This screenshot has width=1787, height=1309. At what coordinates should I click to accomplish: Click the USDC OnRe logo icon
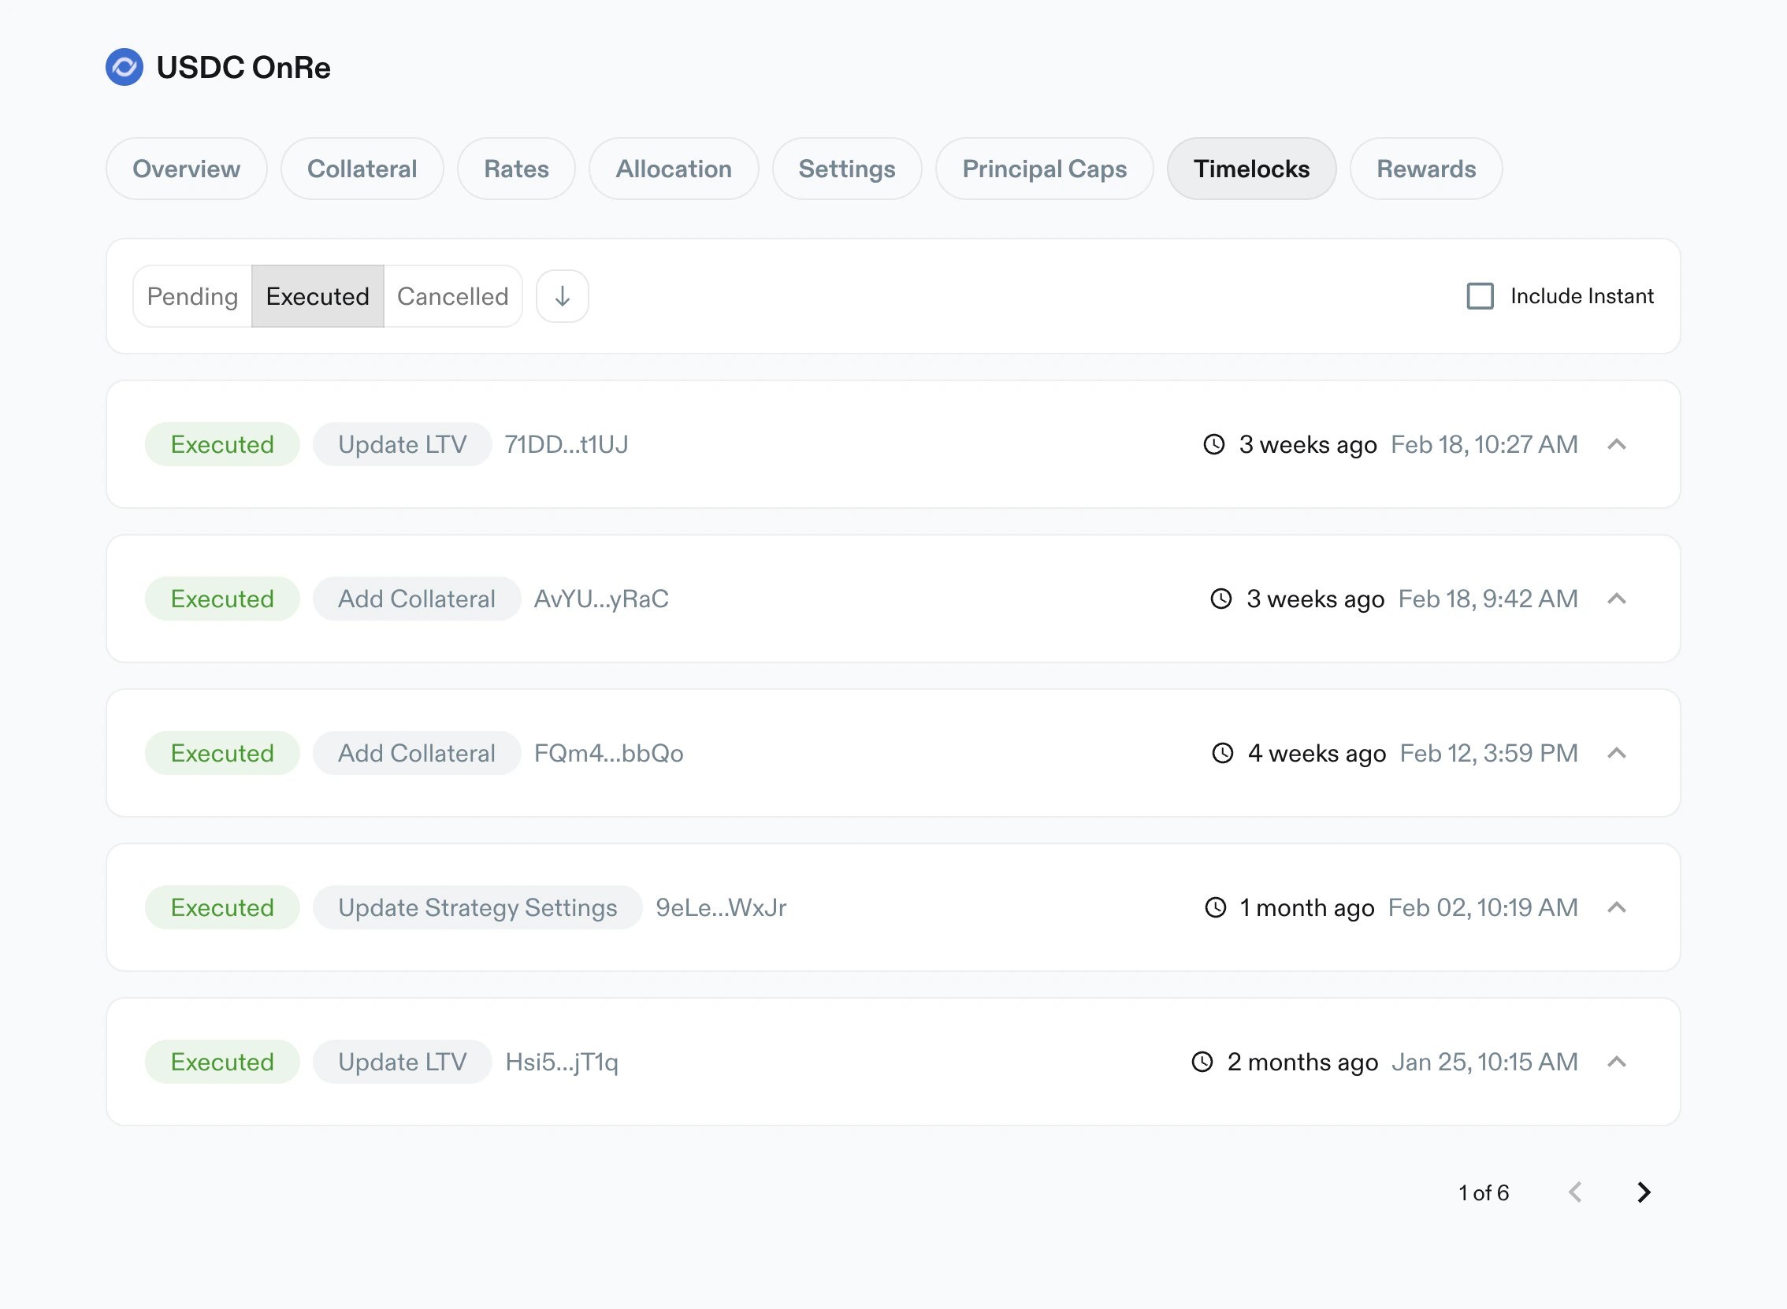(124, 68)
